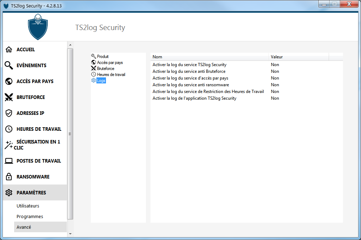Click sidebar scrollbar up arrow
This screenshot has width=361, height=240.
pos(70,45)
